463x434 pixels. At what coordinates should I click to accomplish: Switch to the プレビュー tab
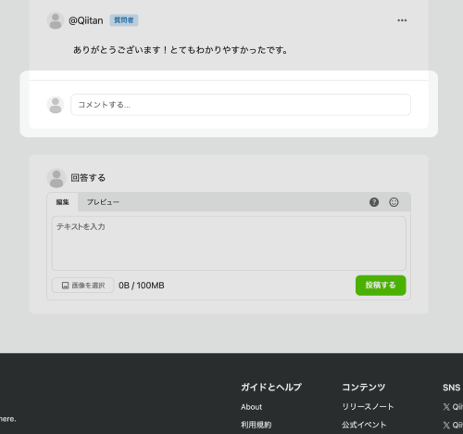pyautogui.click(x=103, y=202)
